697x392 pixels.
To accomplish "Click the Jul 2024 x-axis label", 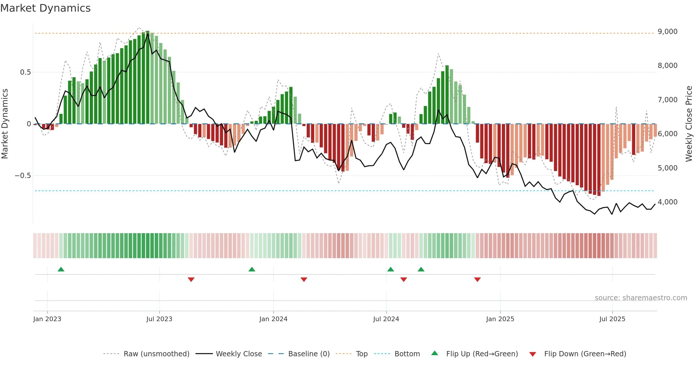I will pyautogui.click(x=386, y=319).
